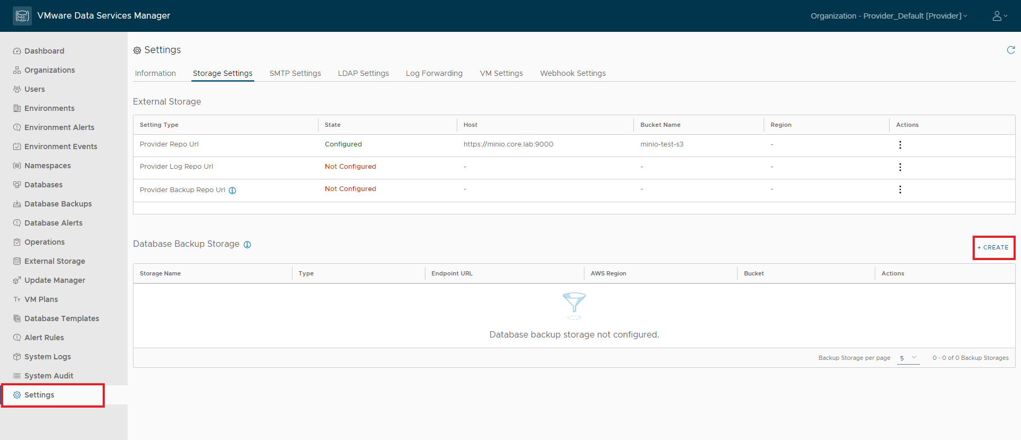Click the External Storage sidebar icon

point(17,261)
